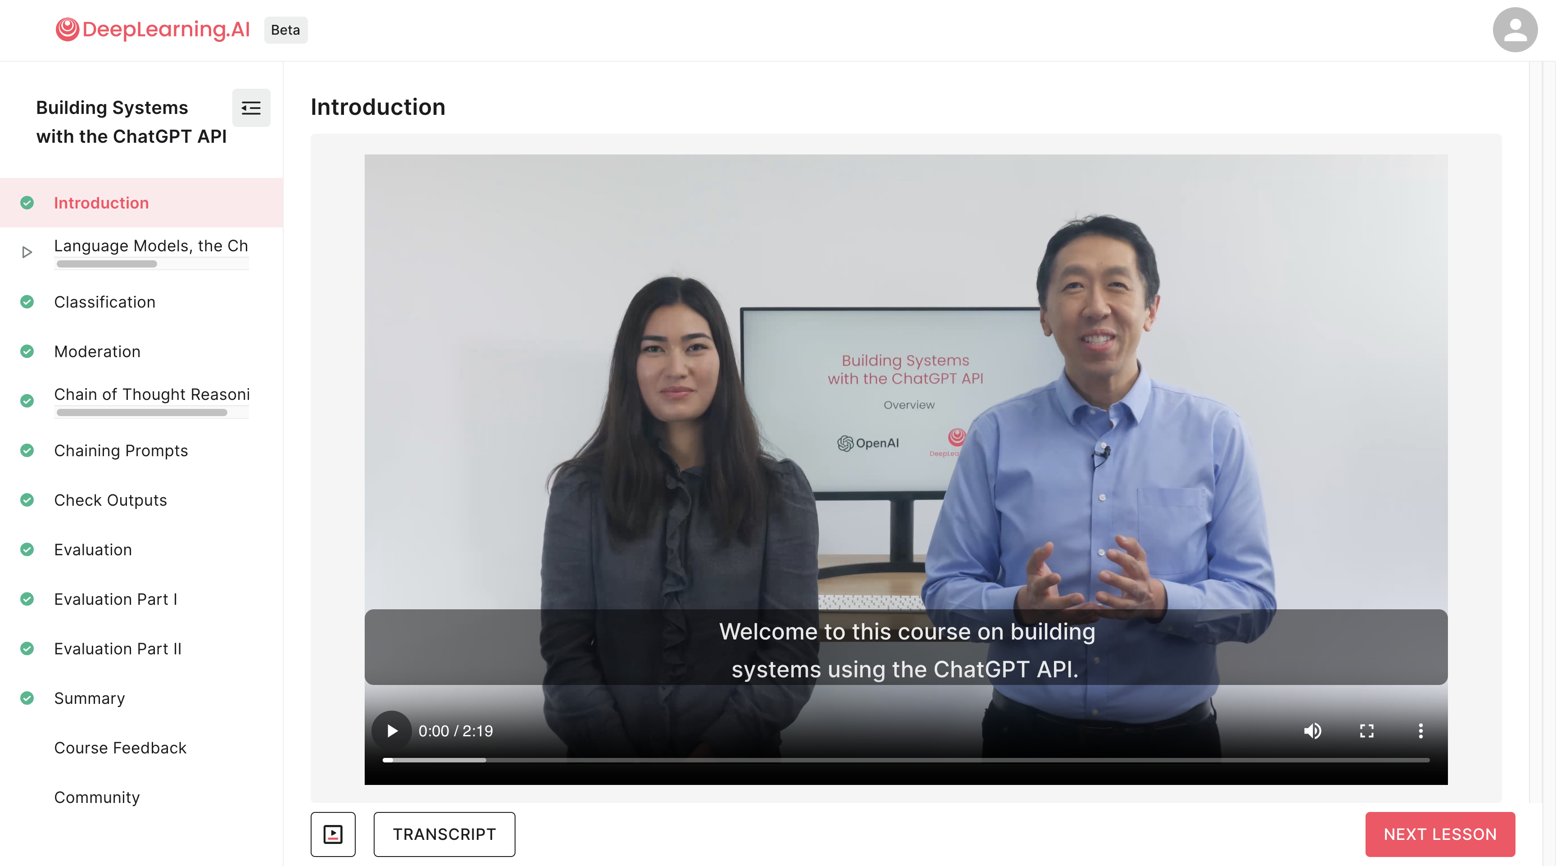The width and height of the screenshot is (1556, 866).
Task: Select the Course Feedback section
Action: point(120,748)
